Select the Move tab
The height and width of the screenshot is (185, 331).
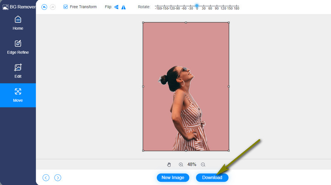[18, 95]
